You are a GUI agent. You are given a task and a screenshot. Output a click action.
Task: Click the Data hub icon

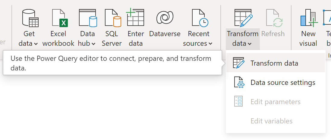(88, 18)
